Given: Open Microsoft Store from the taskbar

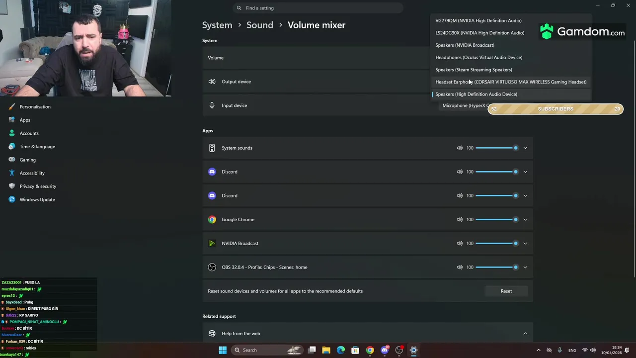Looking at the screenshot, I should [x=355, y=350].
